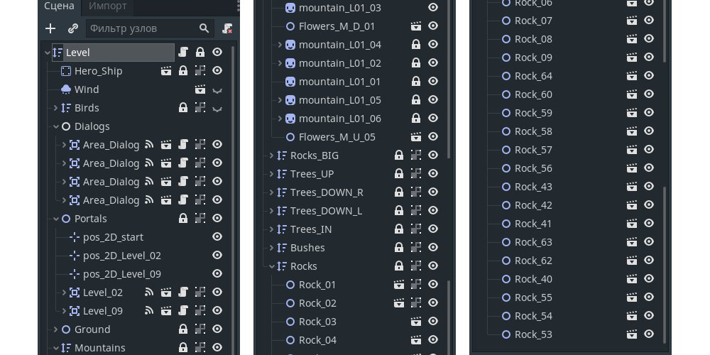Click lock icon on Level node
The width and height of the screenshot is (710, 355).
pos(200,52)
